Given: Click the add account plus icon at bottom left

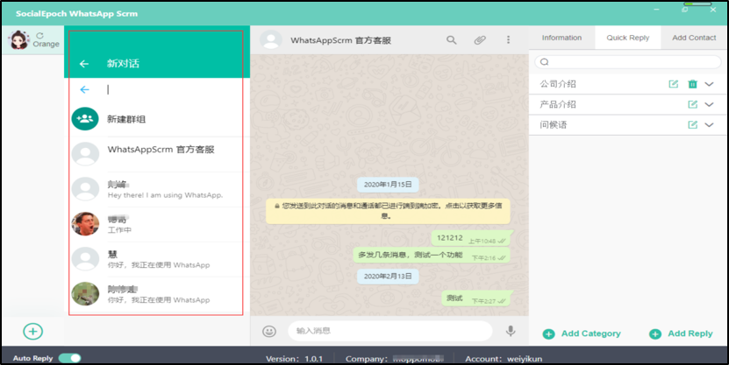Looking at the screenshot, I should point(33,331).
